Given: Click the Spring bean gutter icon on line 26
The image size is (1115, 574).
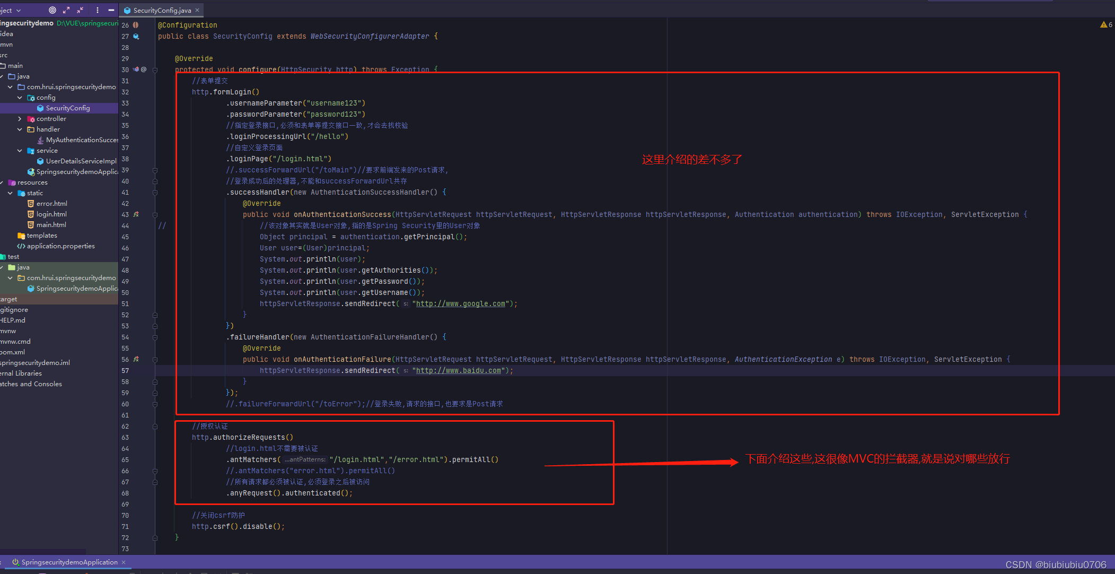Looking at the screenshot, I should click(136, 25).
